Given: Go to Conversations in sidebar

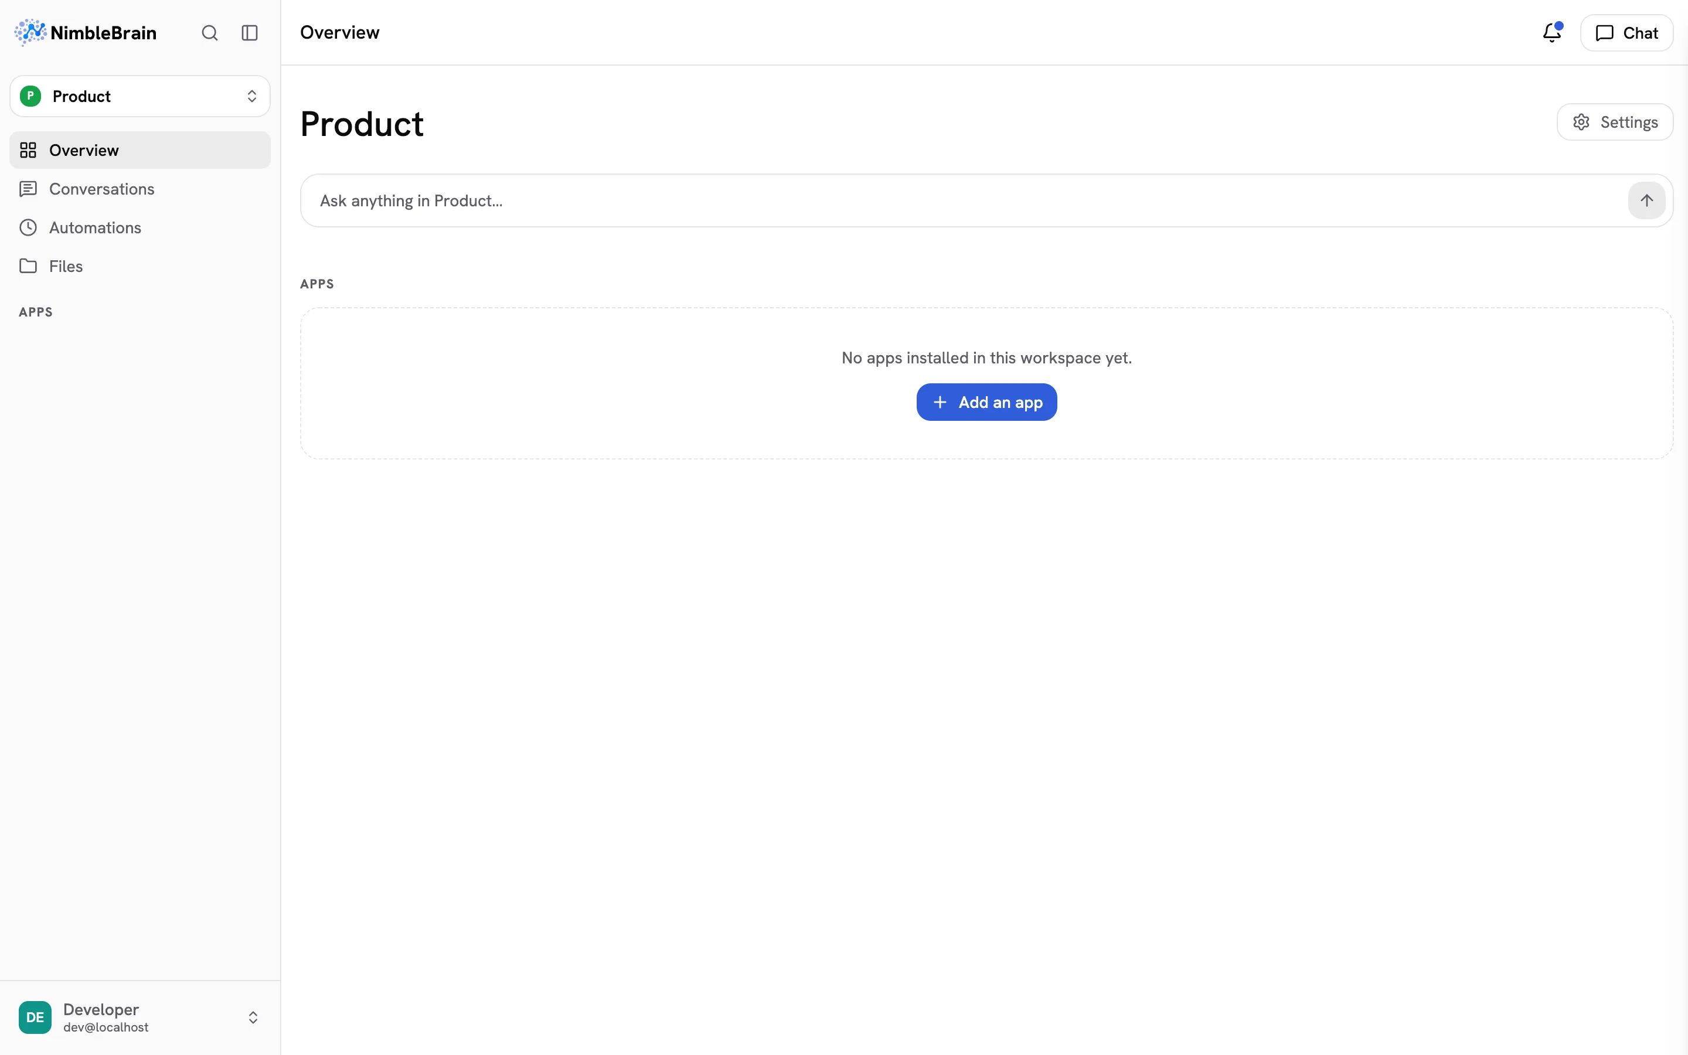Looking at the screenshot, I should [x=140, y=189].
